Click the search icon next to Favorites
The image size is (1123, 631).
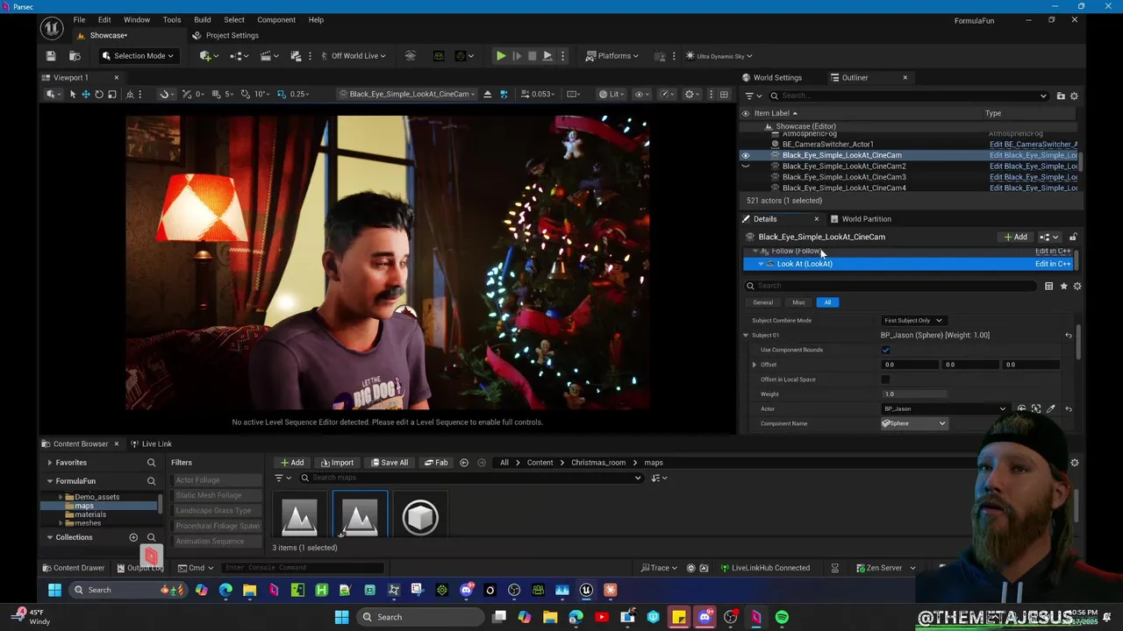151,463
